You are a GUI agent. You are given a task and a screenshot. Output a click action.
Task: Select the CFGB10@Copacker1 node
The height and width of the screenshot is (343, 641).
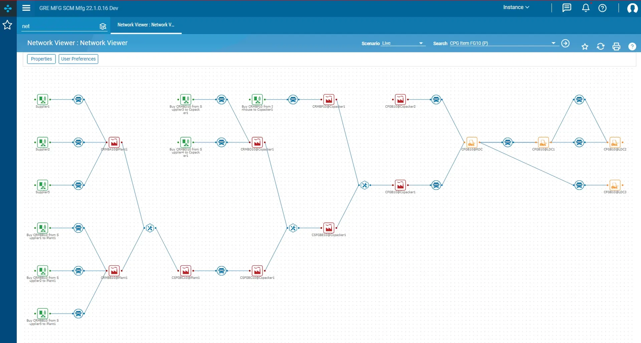pyautogui.click(x=400, y=185)
